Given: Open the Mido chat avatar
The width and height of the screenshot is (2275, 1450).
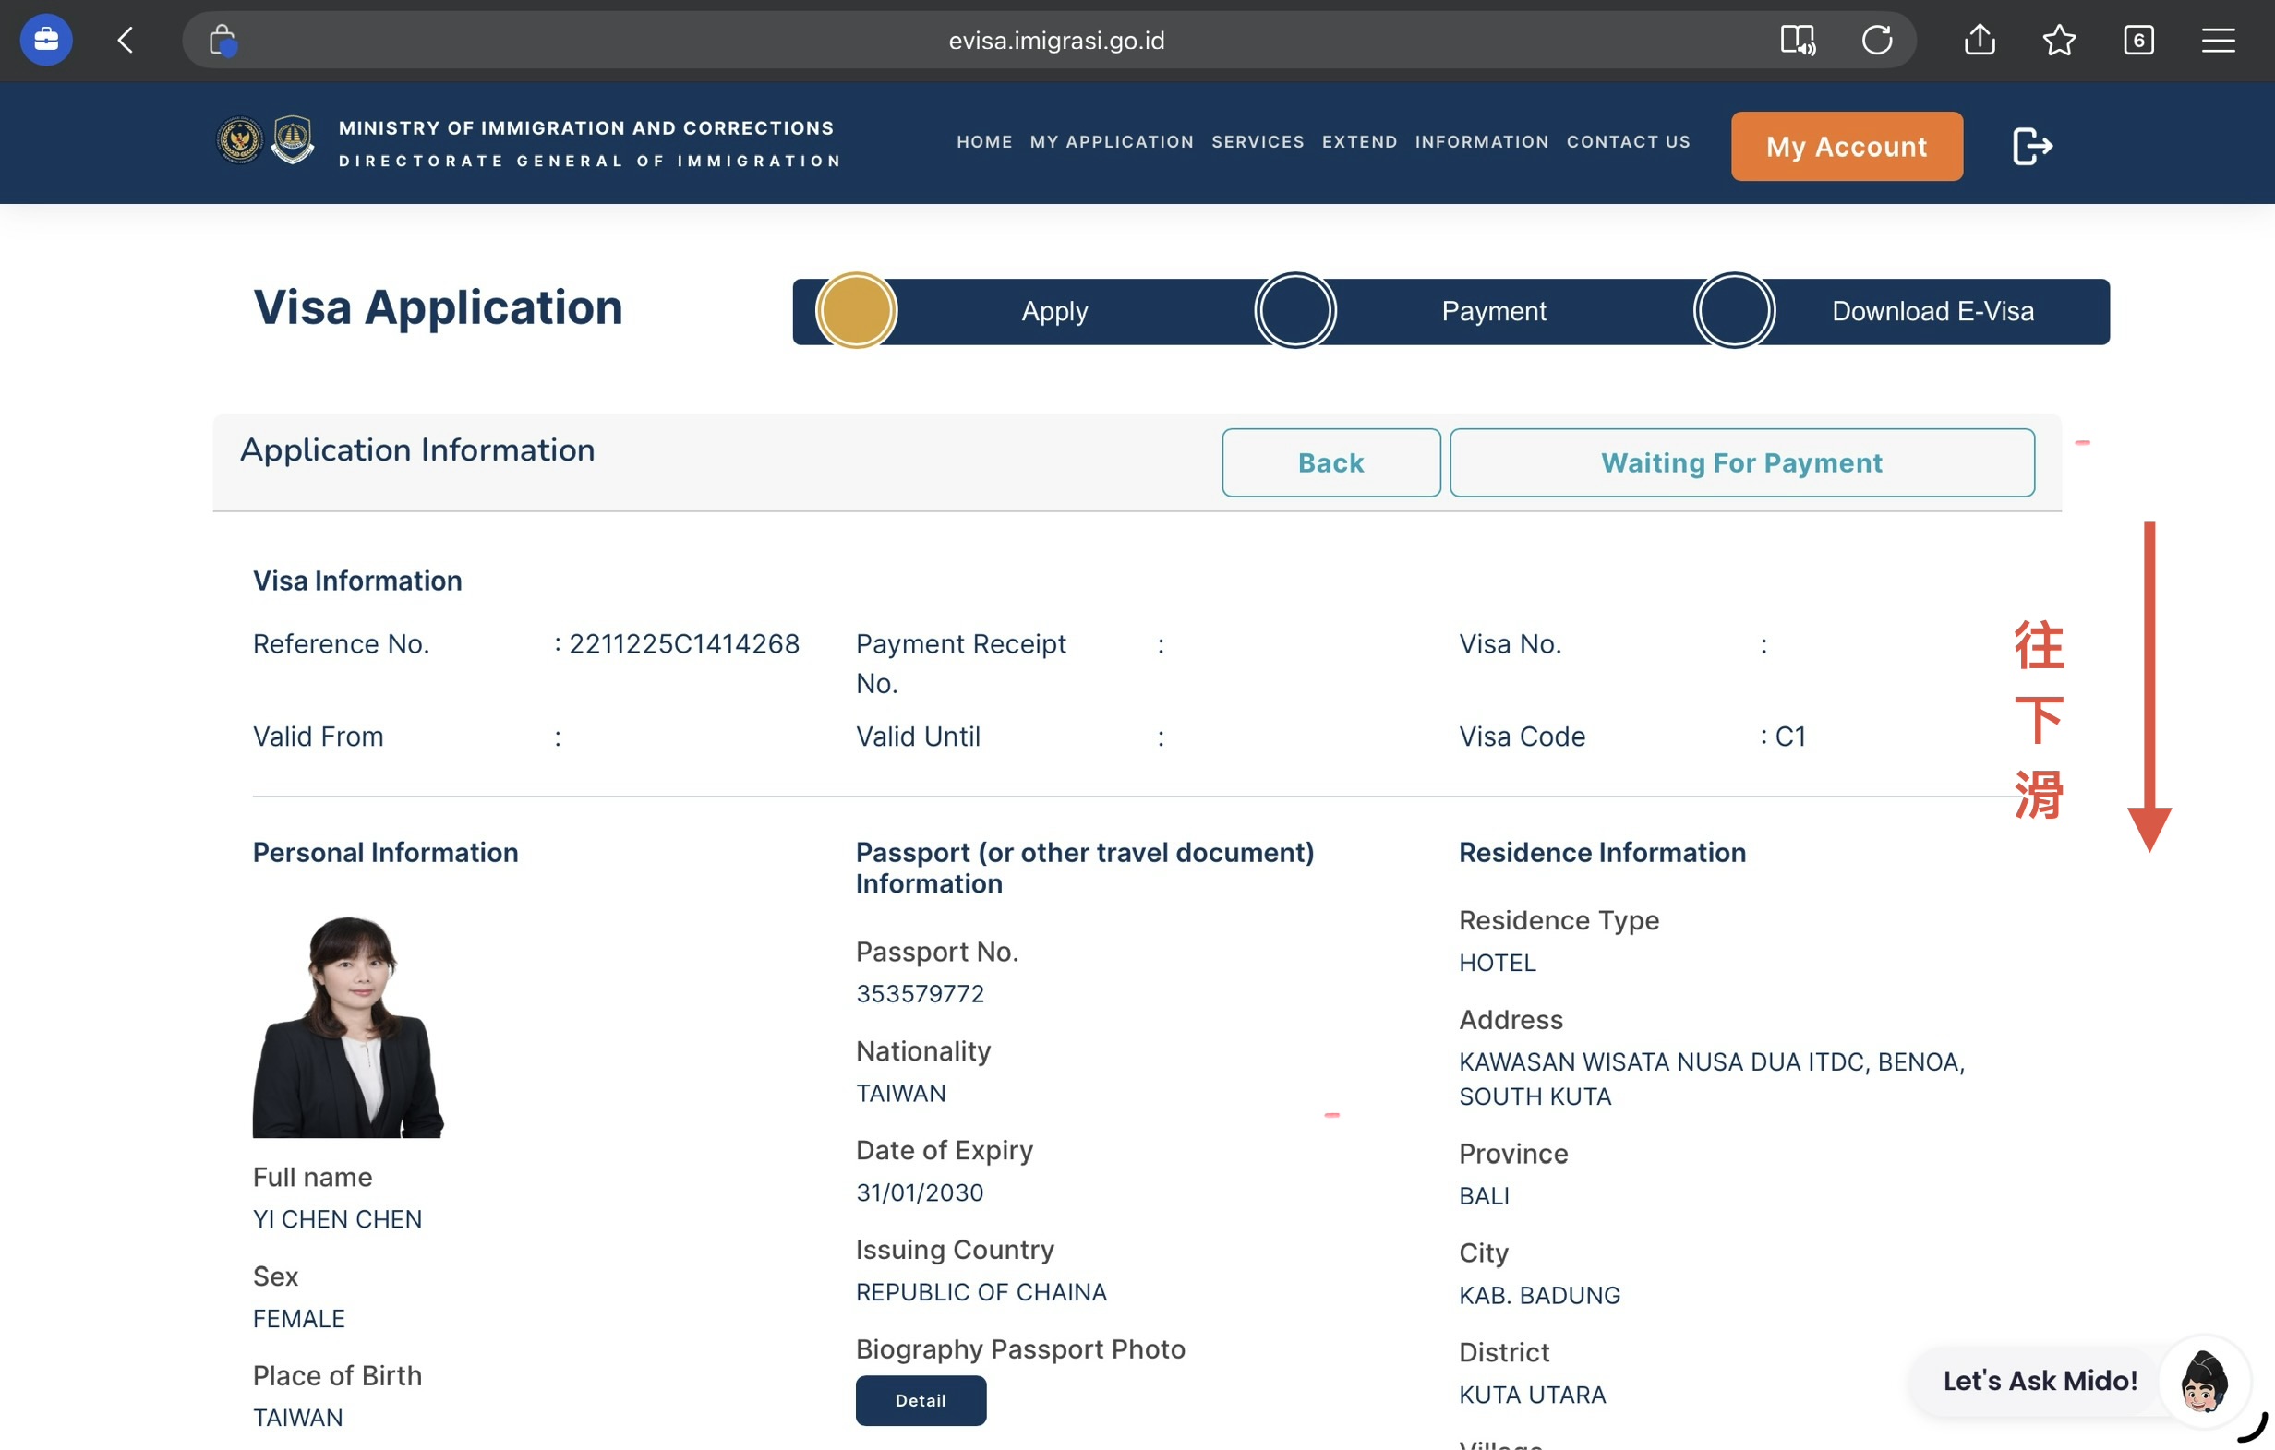Looking at the screenshot, I should (x=2203, y=1380).
